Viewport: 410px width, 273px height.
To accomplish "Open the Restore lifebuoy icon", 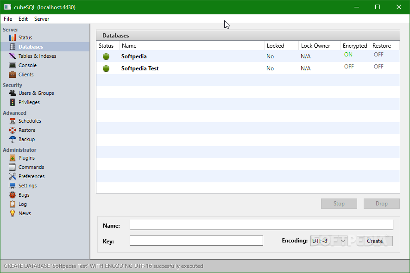I will tap(13, 130).
